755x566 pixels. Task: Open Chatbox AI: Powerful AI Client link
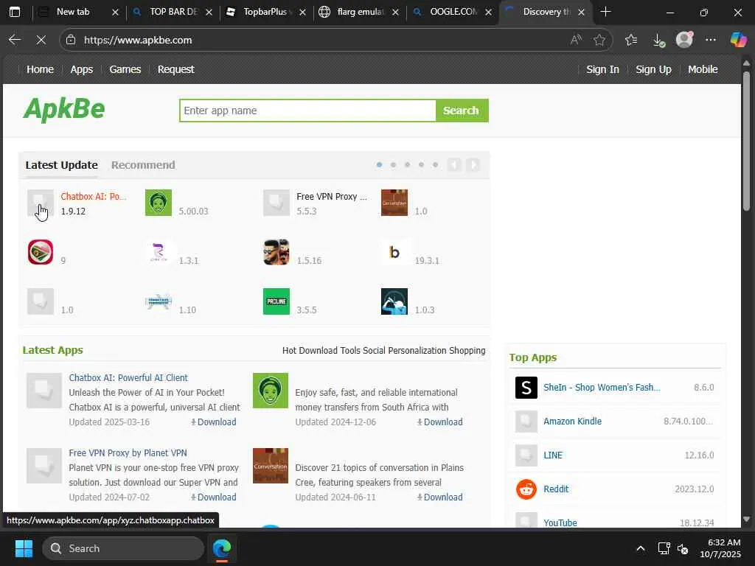128,378
